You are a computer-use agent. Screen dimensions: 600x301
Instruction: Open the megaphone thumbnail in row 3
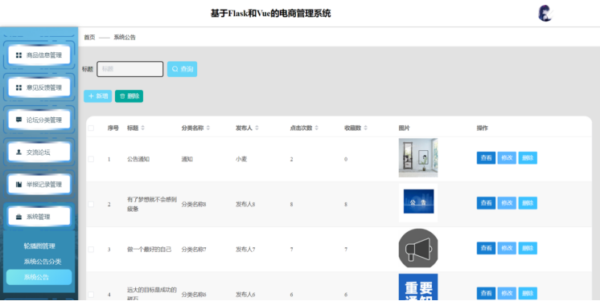pyautogui.click(x=418, y=248)
